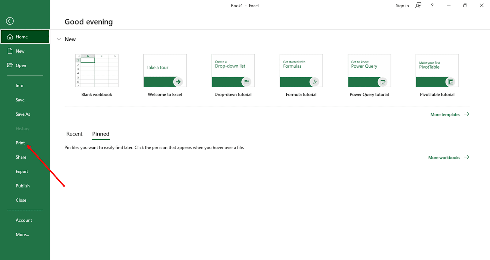Open the Account page

(24, 220)
